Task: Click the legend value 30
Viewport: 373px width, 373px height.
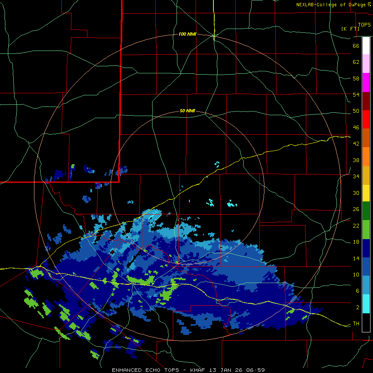Action: coord(356,193)
